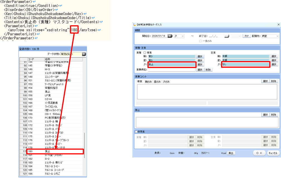Click 選択 beside 食事病名 field
The width and height of the screenshot is (281, 178).
point(200,70)
